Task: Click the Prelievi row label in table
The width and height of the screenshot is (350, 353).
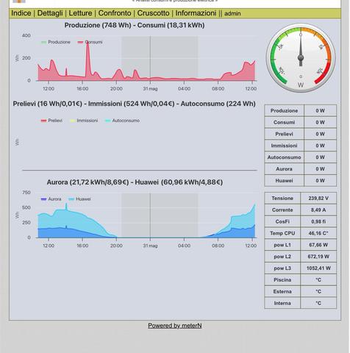Action: pos(284,134)
